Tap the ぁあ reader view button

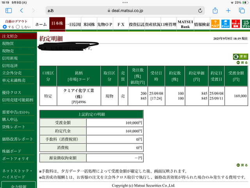[51, 11]
